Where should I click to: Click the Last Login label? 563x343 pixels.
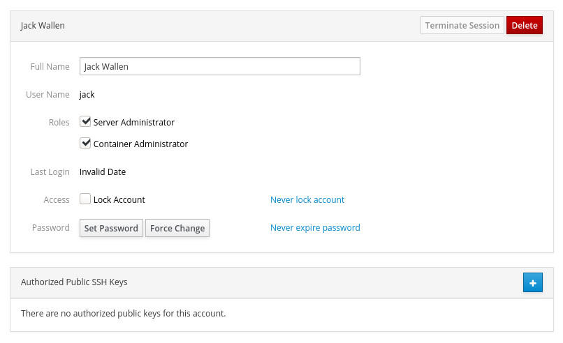[50, 172]
